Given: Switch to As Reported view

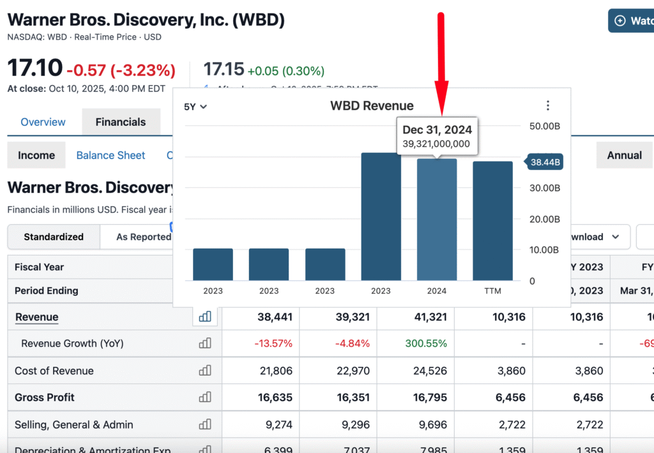Looking at the screenshot, I should point(143,237).
